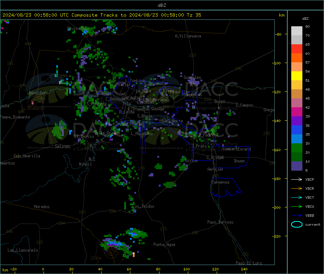324x274 pixels.
Task: Click the 'A_Villanueva' map label
Action: click(x=188, y=36)
